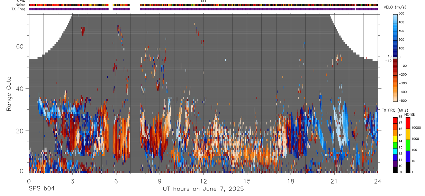The width and height of the screenshot is (425, 196).
Task: Click UT hour tick 3
Action: click(72, 181)
